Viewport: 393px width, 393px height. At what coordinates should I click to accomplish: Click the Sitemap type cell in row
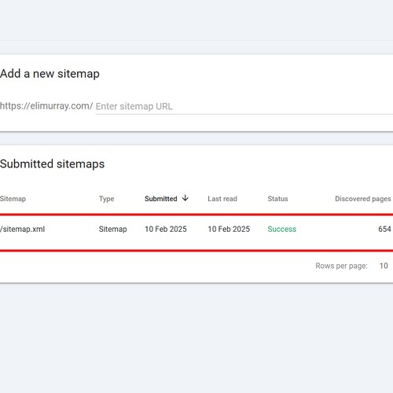click(112, 229)
